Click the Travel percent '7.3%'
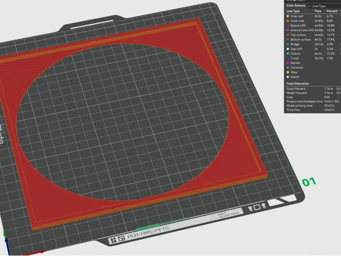Image resolution: width=341 pixels, height=256 pixels. click(x=330, y=58)
